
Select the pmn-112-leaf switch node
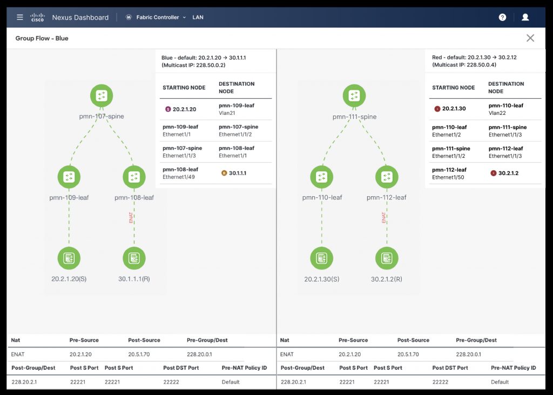(387, 177)
